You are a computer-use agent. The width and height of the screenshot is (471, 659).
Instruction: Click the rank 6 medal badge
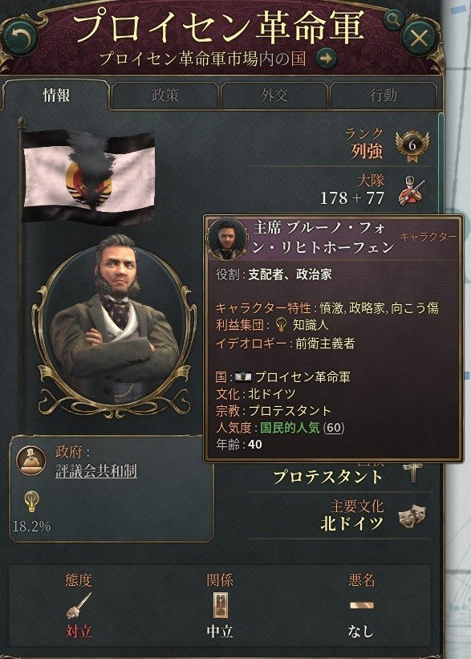412,146
